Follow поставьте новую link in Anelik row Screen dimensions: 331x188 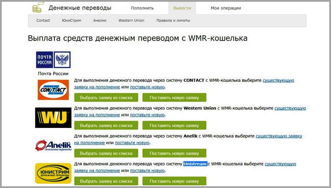pyautogui.click(x=132, y=143)
